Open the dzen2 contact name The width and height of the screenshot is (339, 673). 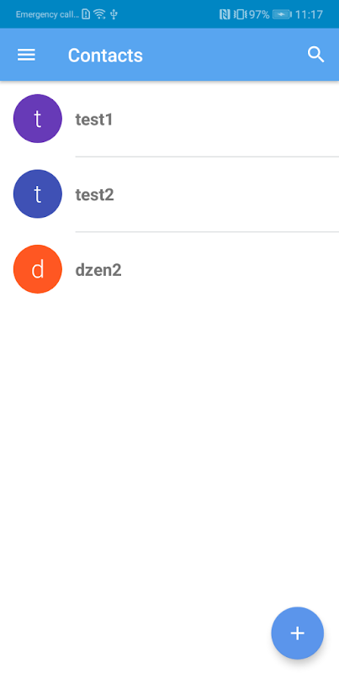click(98, 270)
